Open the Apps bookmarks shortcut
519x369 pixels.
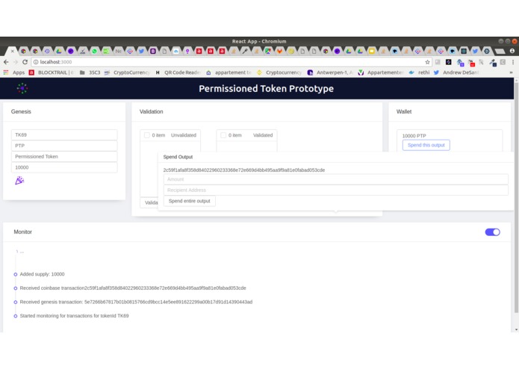click(14, 72)
